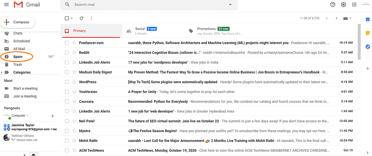372x156 pixels.
Task: Start a meeting in Meet
Action: click(x=25, y=88)
